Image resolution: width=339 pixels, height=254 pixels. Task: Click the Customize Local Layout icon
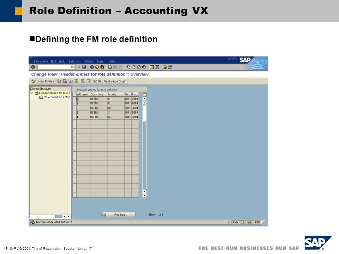(x=170, y=67)
